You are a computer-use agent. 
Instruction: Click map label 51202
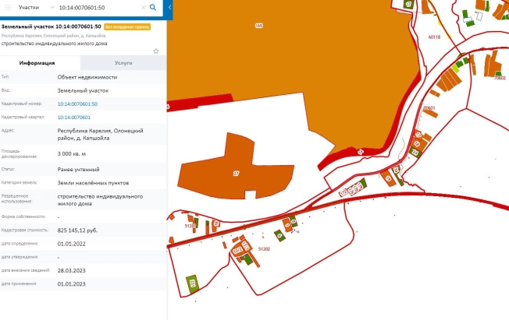coord(263,248)
